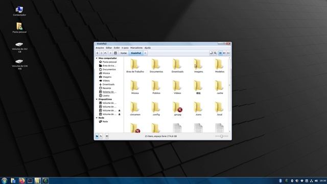Open the Marcadores menu
Screen dimensions: 327x184
tap(136, 48)
